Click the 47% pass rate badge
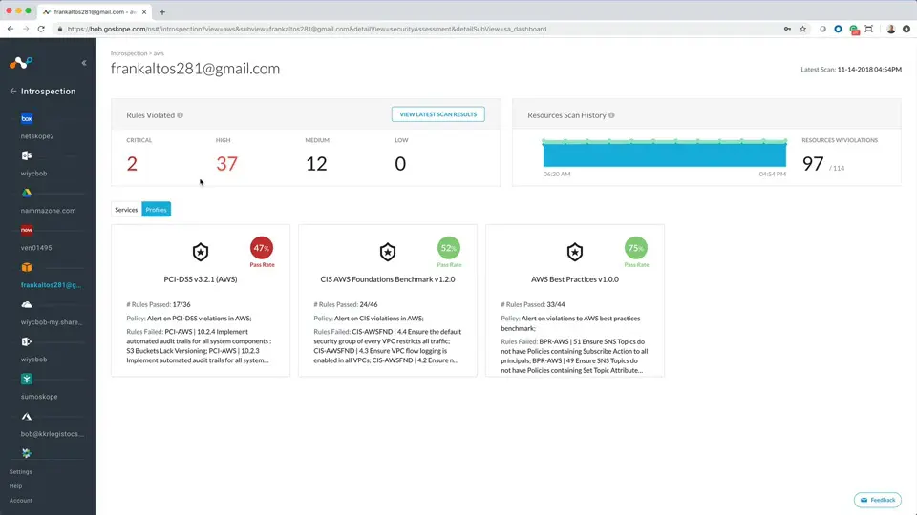 262,248
